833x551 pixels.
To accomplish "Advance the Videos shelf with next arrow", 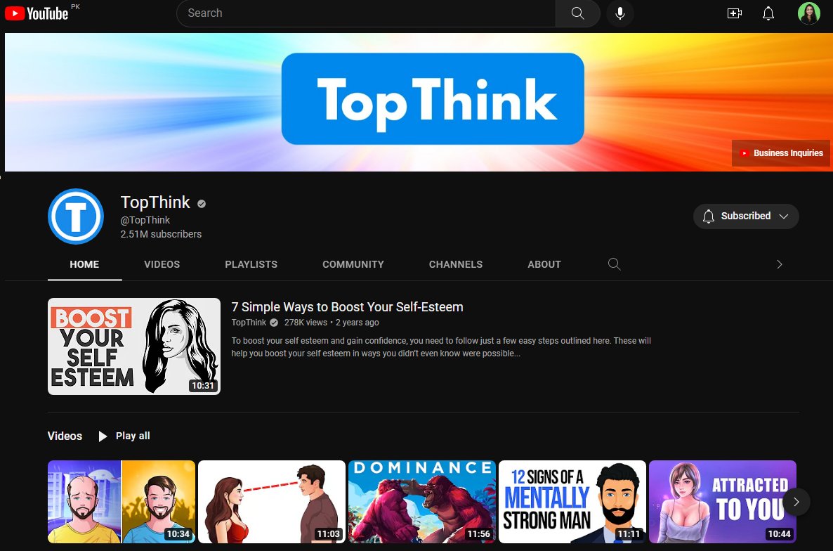I will tap(796, 502).
